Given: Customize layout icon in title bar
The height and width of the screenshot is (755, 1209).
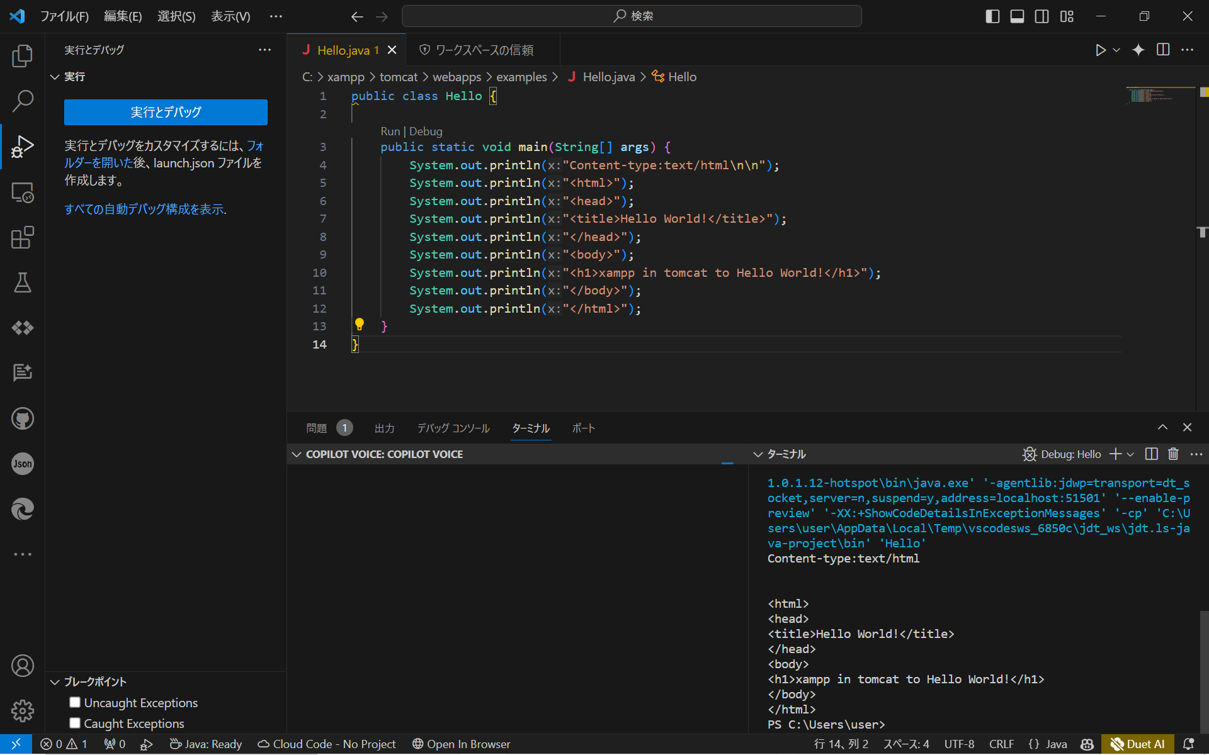Looking at the screenshot, I should [1067, 16].
